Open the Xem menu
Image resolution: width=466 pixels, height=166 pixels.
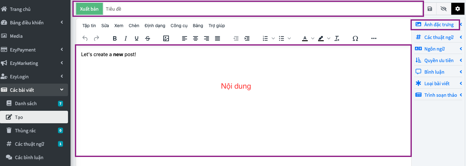point(119,26)
